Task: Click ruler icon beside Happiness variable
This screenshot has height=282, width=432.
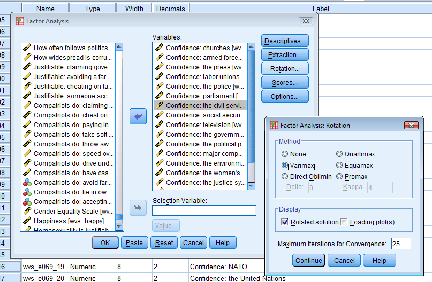Action: coord(27,221)
